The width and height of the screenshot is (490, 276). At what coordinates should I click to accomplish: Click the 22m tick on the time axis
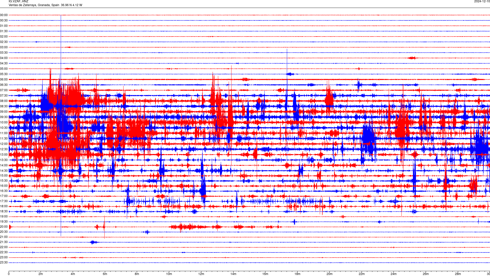tap(362, 274)
